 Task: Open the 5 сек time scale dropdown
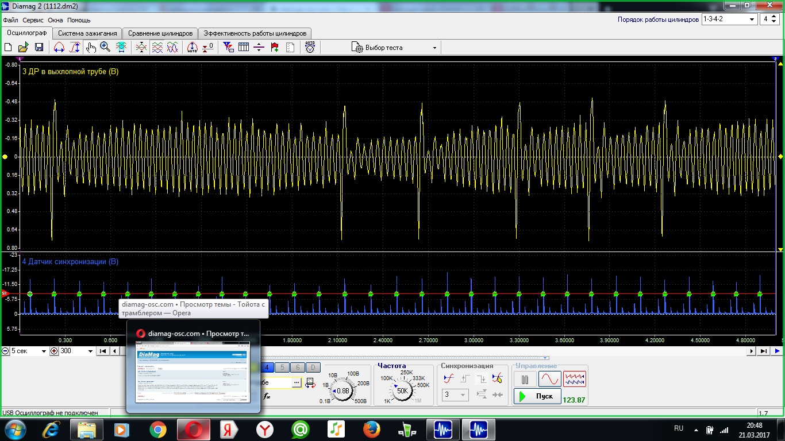[x=29, y=351]
